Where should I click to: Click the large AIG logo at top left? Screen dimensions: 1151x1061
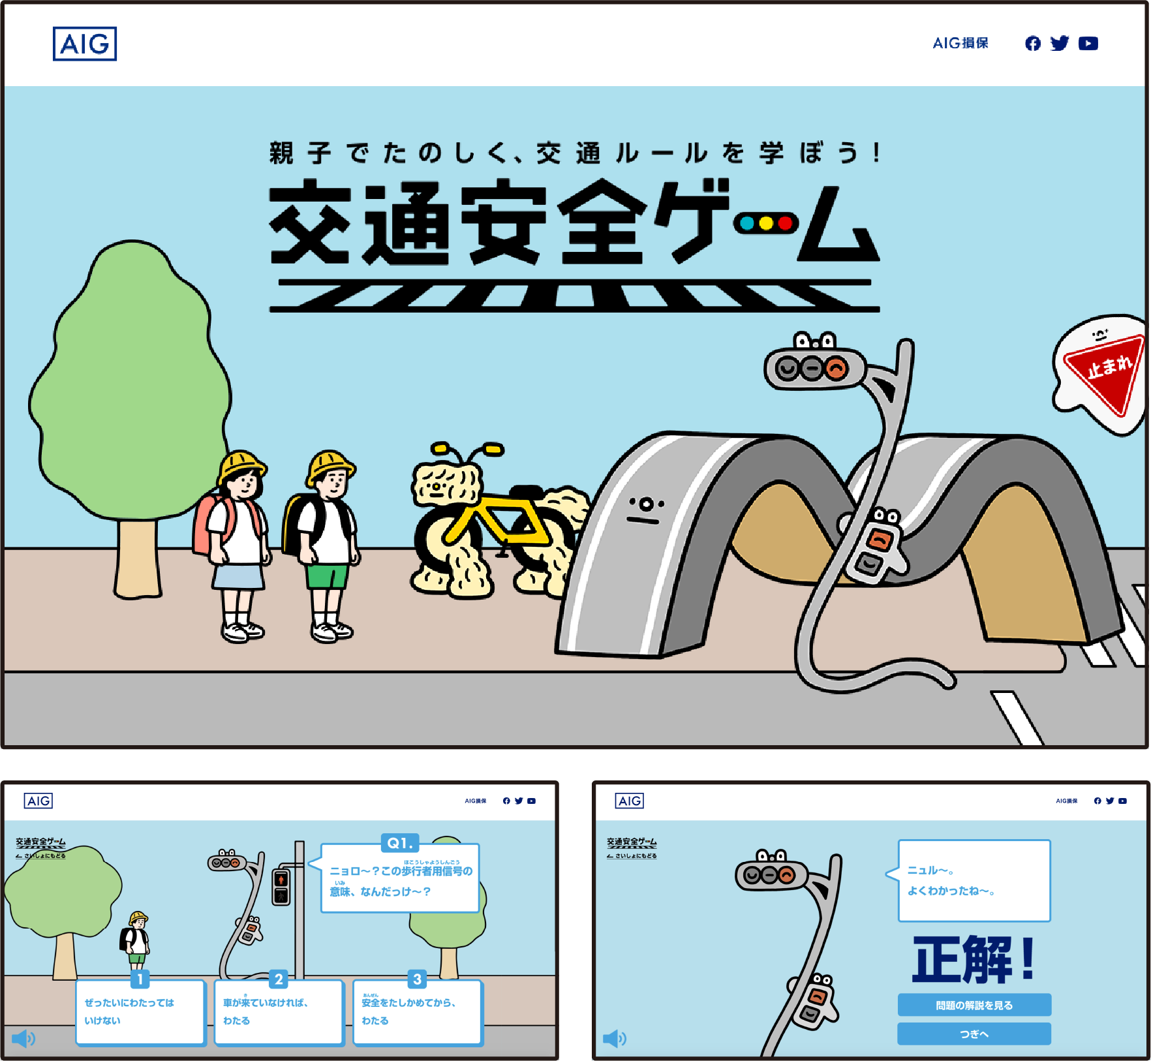[85, 44]
